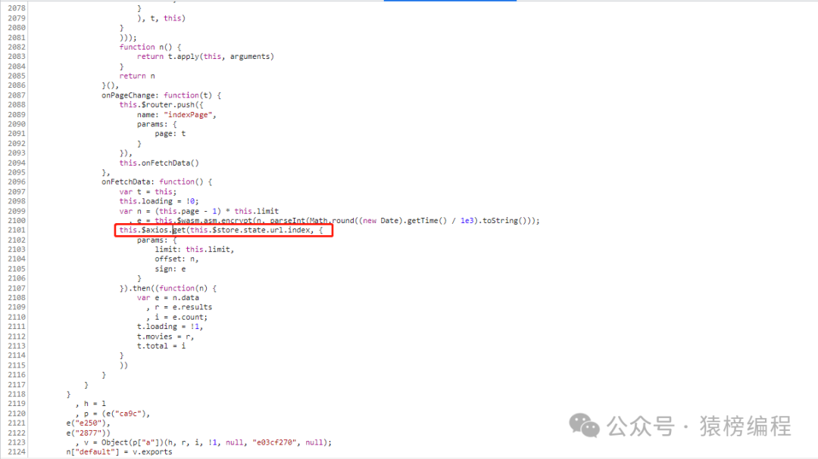This screenshot has height=459, width=818.
Task: Click 'e("2877"))' on line 2122
Action: (x=89, y=433)
